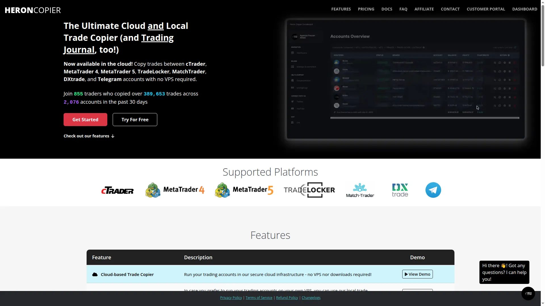Click the HeronCopier logo
This screenshot has height=306, width=545.
[x=33, y=10]
